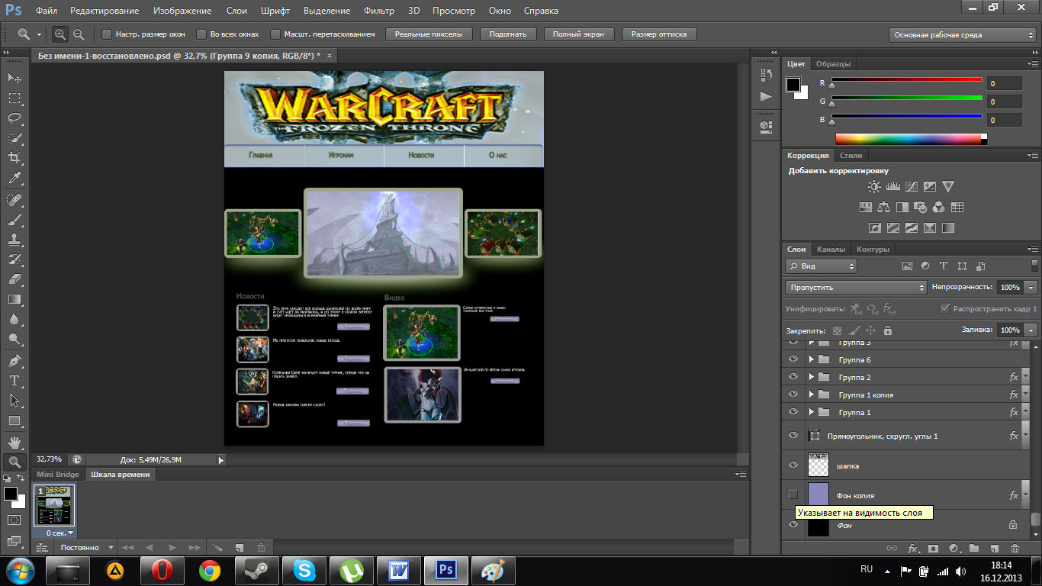The image size is (1042, 586).
Task: Select the Dodge tool
Action: tap(14, 339)
